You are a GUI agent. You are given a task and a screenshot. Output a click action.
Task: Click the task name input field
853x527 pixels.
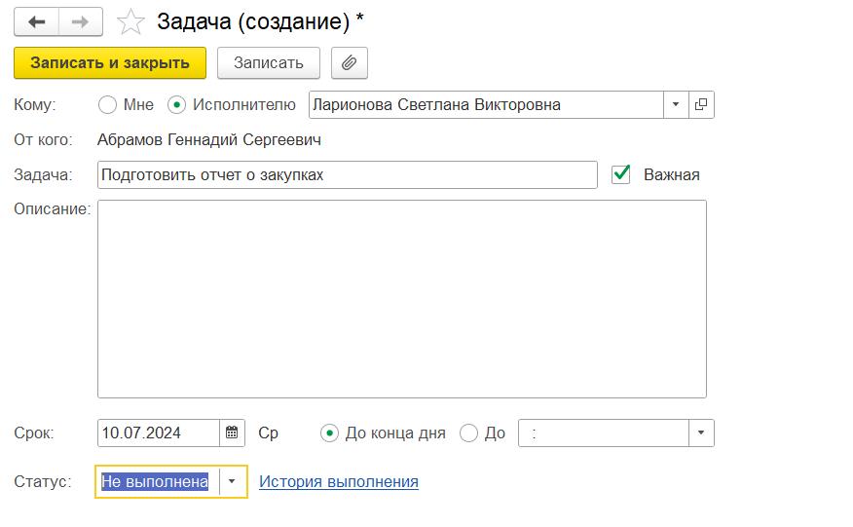(347, 175)
